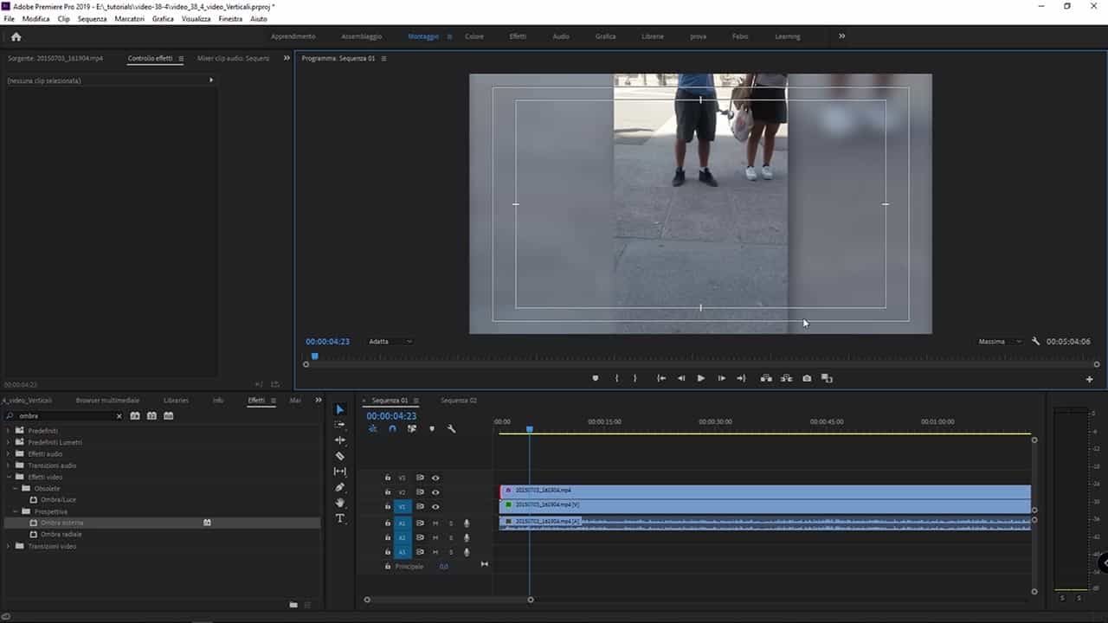Open the Adatta zoom level dropdown

390,342
